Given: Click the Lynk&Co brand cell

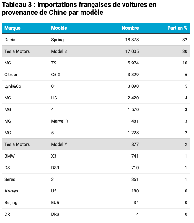Looking at the screenshot, I should pos(13,86).
